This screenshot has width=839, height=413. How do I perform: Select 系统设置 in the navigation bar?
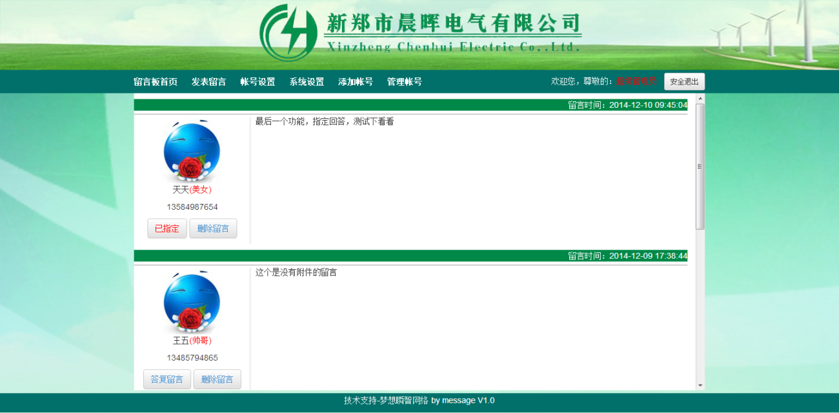point(307,82)
